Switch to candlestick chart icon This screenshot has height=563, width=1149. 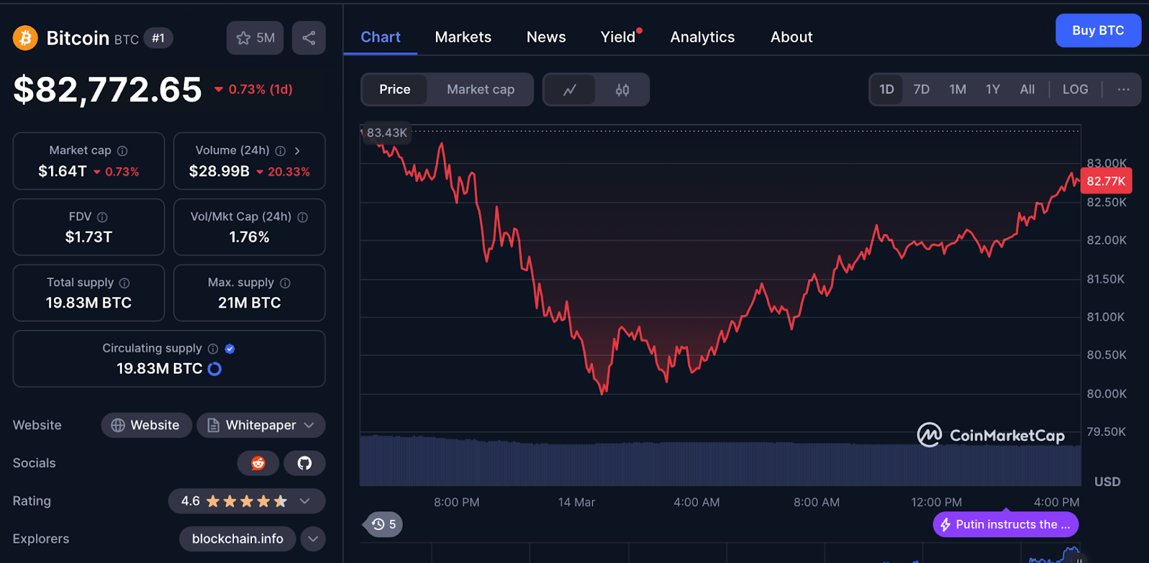point(622,90)
